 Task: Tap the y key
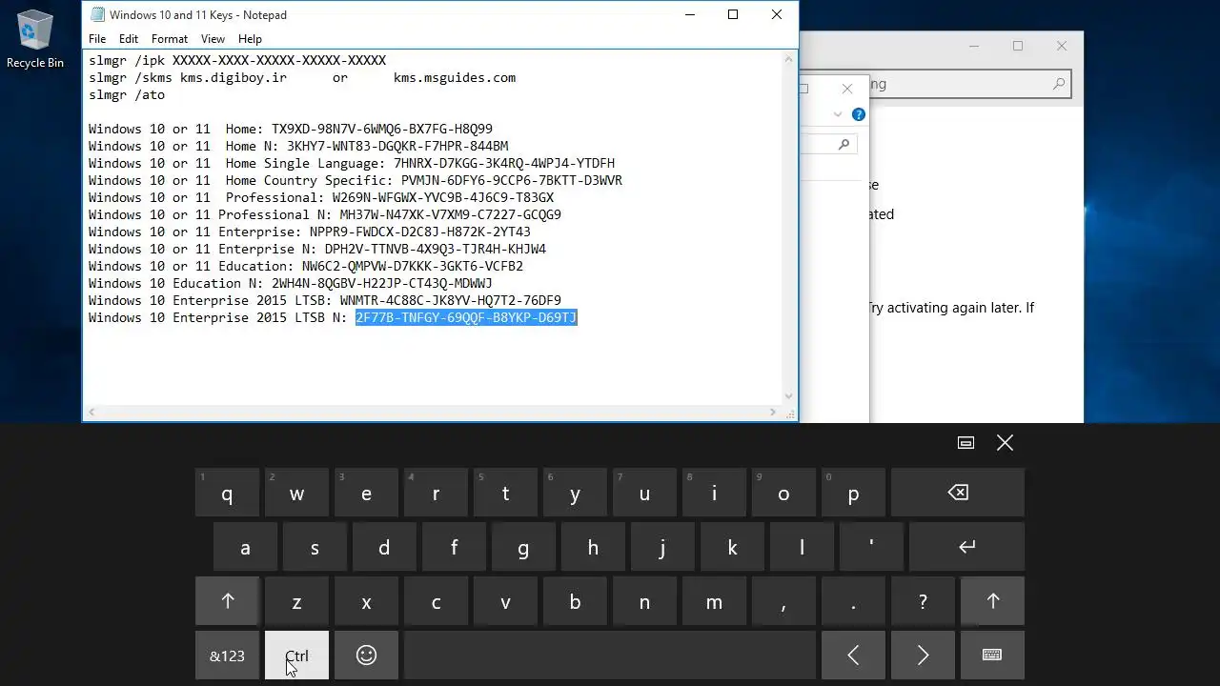tap(575, 493)
